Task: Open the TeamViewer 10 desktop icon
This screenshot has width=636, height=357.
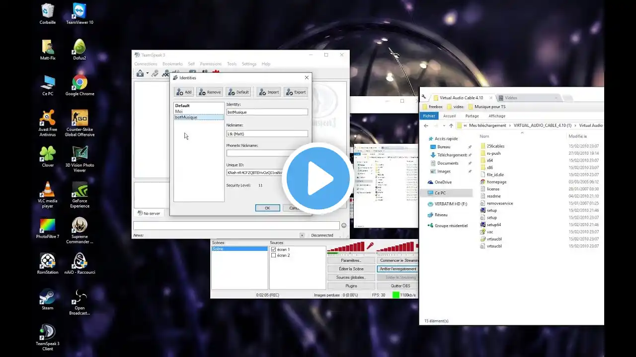Action: (79, 13)
